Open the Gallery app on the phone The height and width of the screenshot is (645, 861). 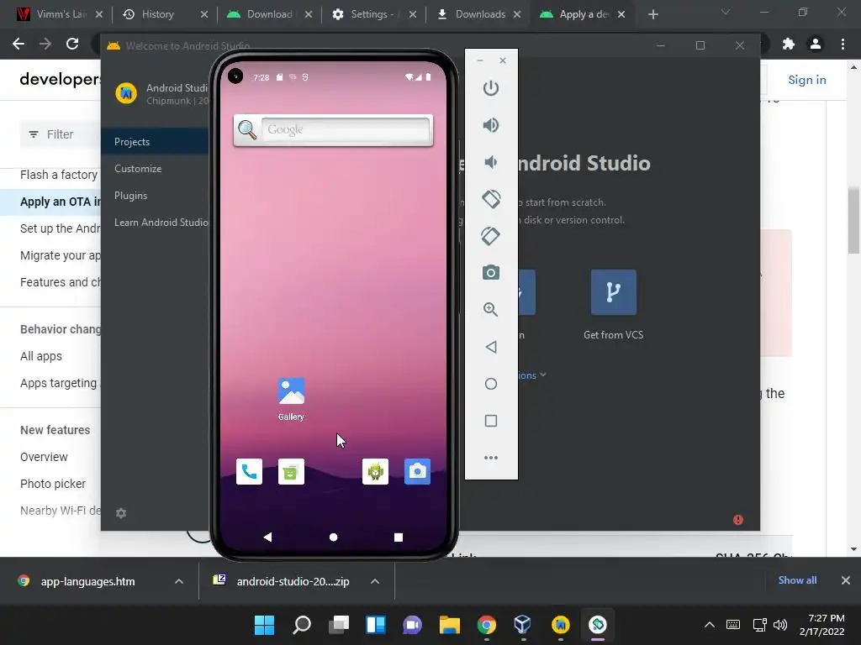291,399
